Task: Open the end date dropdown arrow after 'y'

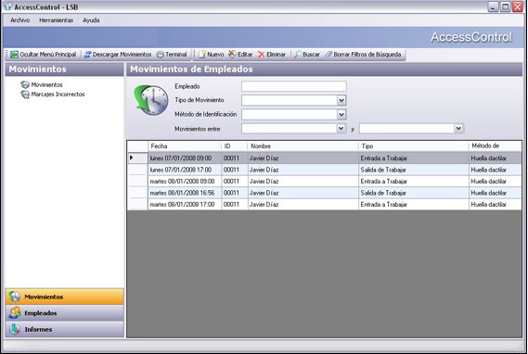Action: pos(458,129)
